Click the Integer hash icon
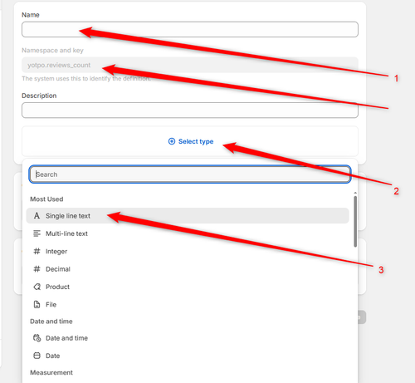The height and width of the screenshot is (383, 415). pos(37,251)
